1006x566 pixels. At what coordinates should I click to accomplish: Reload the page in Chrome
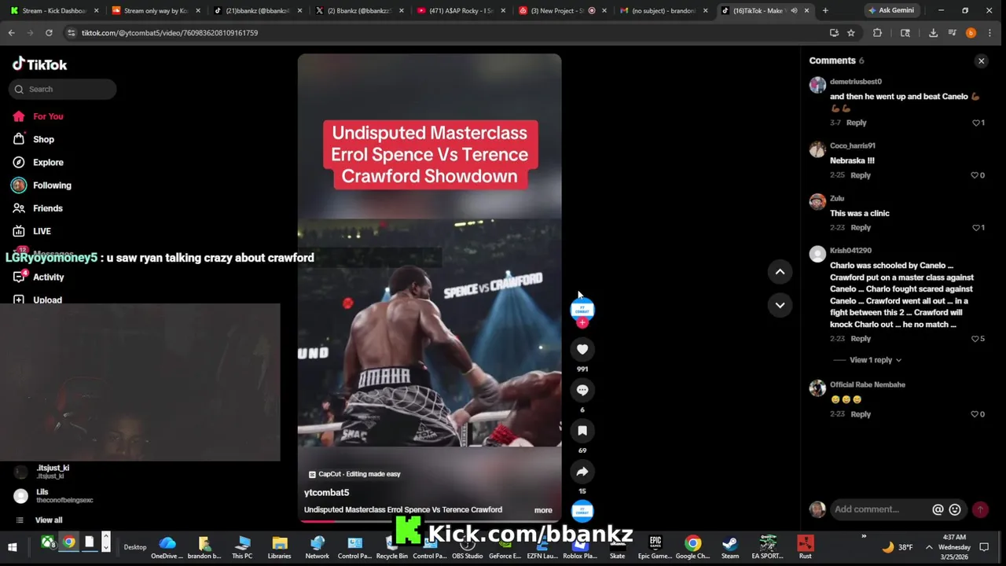click(49, 33)
